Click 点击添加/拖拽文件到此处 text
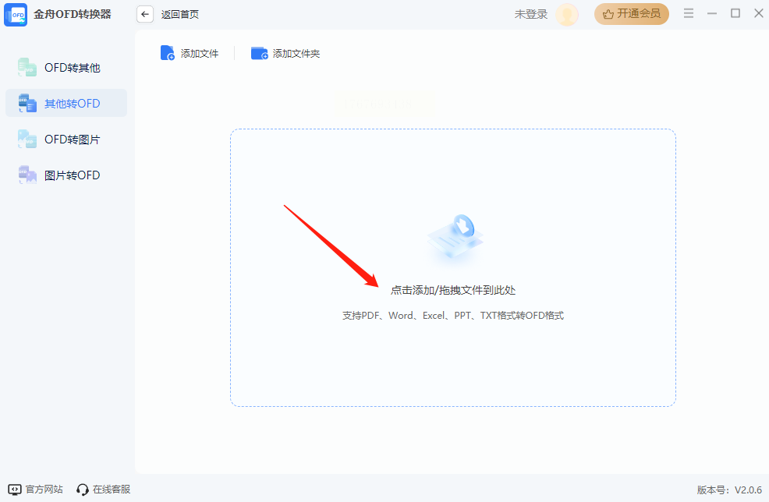The width and height of the screenshot is (769, 502). pos(453,290)
